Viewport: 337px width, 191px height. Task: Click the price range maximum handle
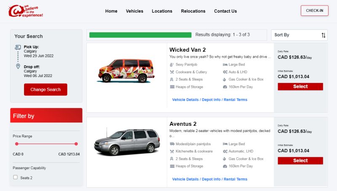76,144
